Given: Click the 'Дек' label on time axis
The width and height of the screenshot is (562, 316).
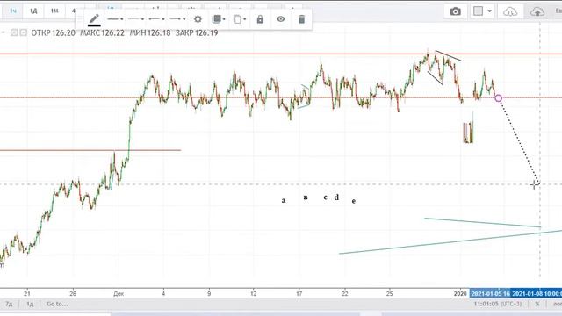Looking at the screenshot, I should (x=119, y=294).
